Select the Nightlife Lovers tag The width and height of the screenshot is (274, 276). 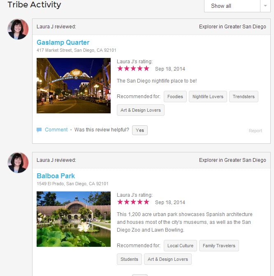tap(208, 97)
